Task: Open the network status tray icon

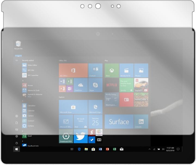Action: pyautogui.click(x=154, y=149)
